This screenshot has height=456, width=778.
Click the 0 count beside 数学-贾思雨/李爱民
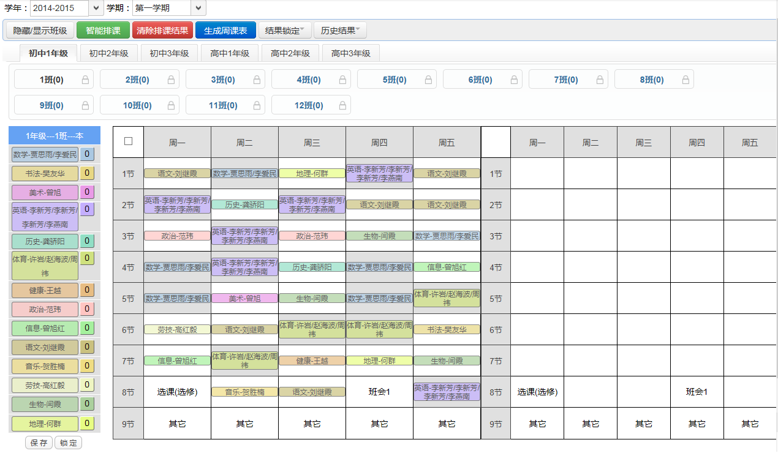coord(88,154)
